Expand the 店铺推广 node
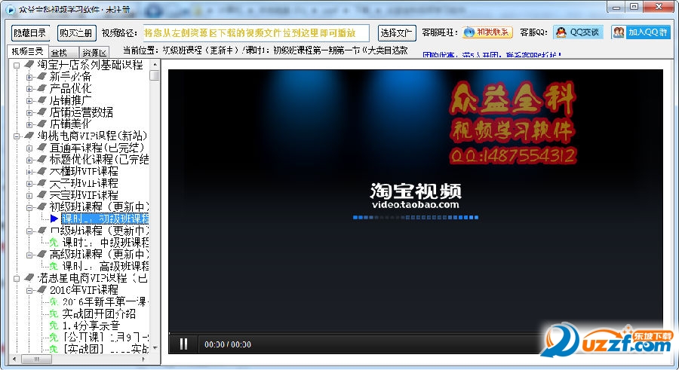This screenshot has height=370, width=679. (29, 101)
